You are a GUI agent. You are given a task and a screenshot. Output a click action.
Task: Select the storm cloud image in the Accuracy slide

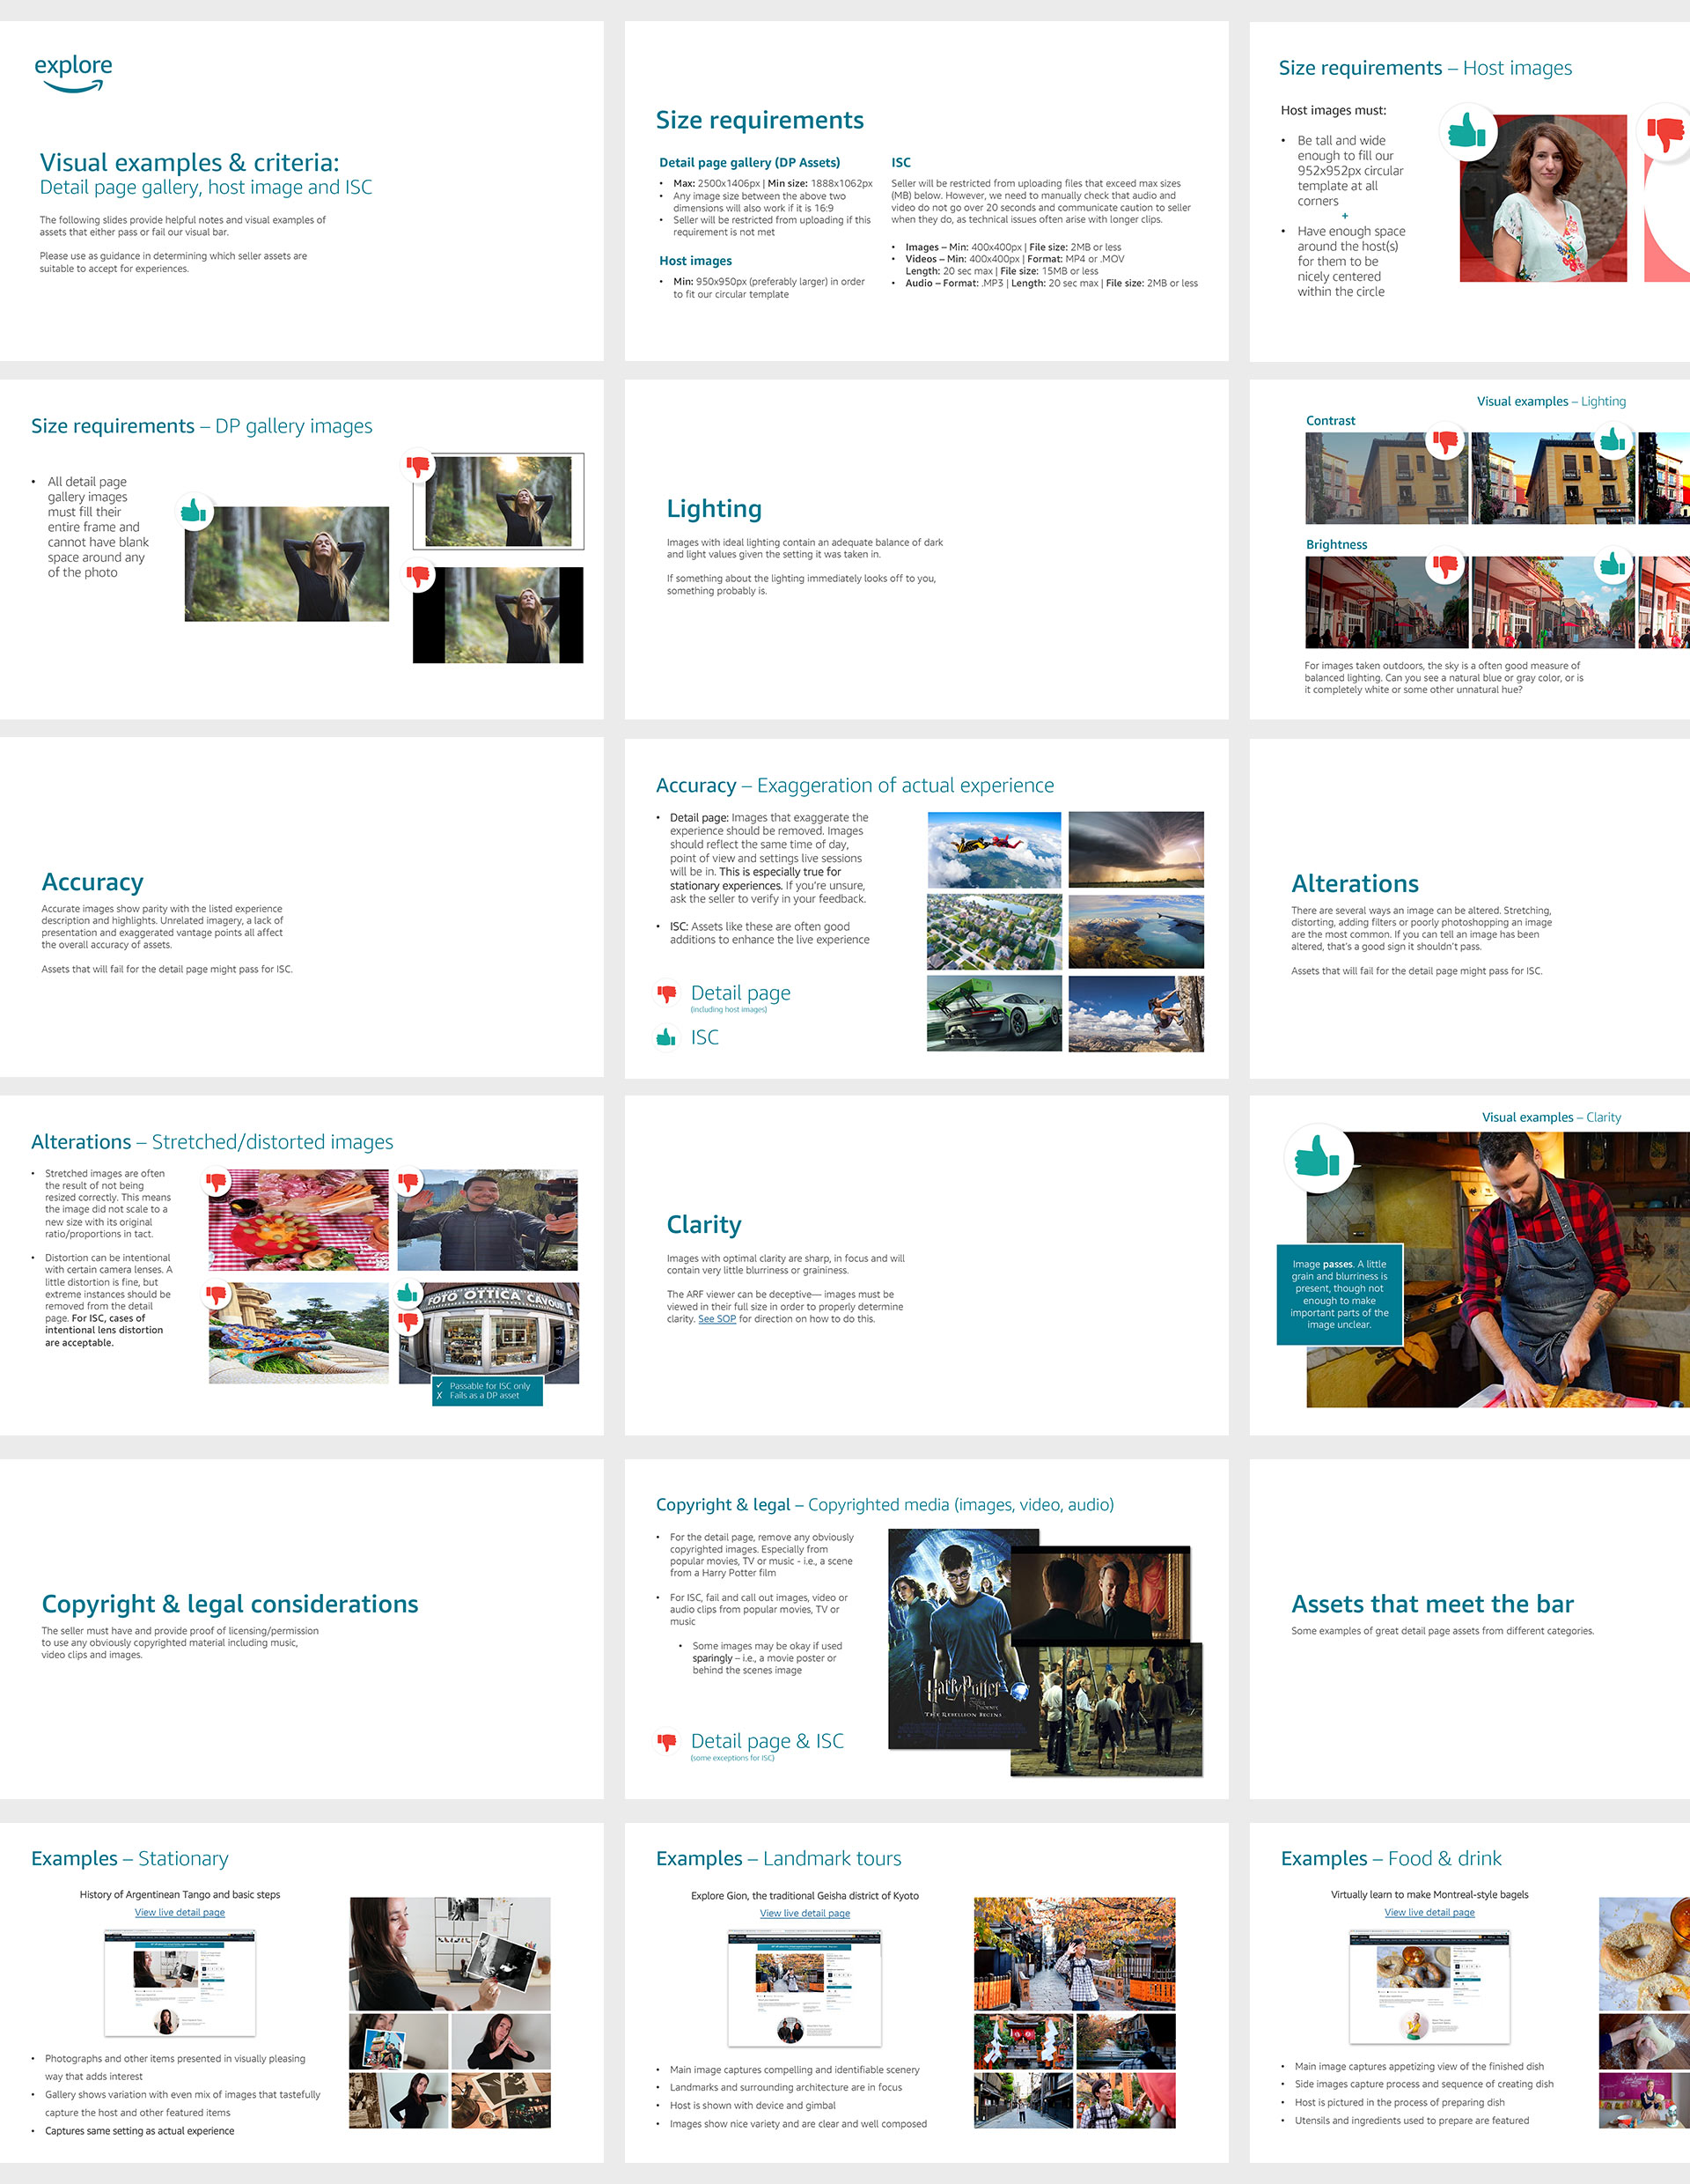(1136, 850)
